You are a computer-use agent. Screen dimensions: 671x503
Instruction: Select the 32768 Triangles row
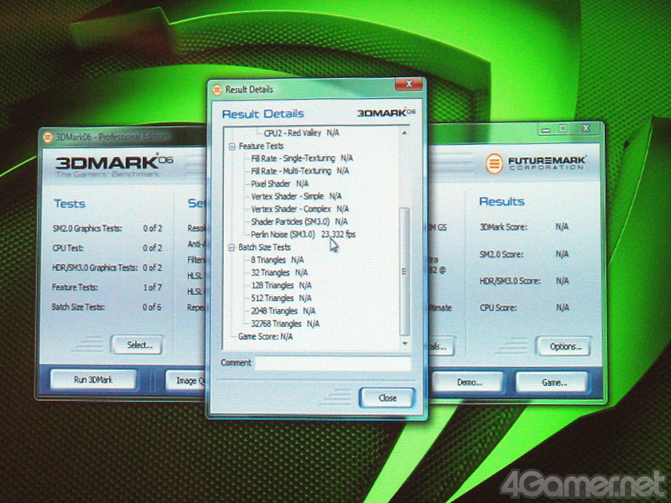(285, 324)
